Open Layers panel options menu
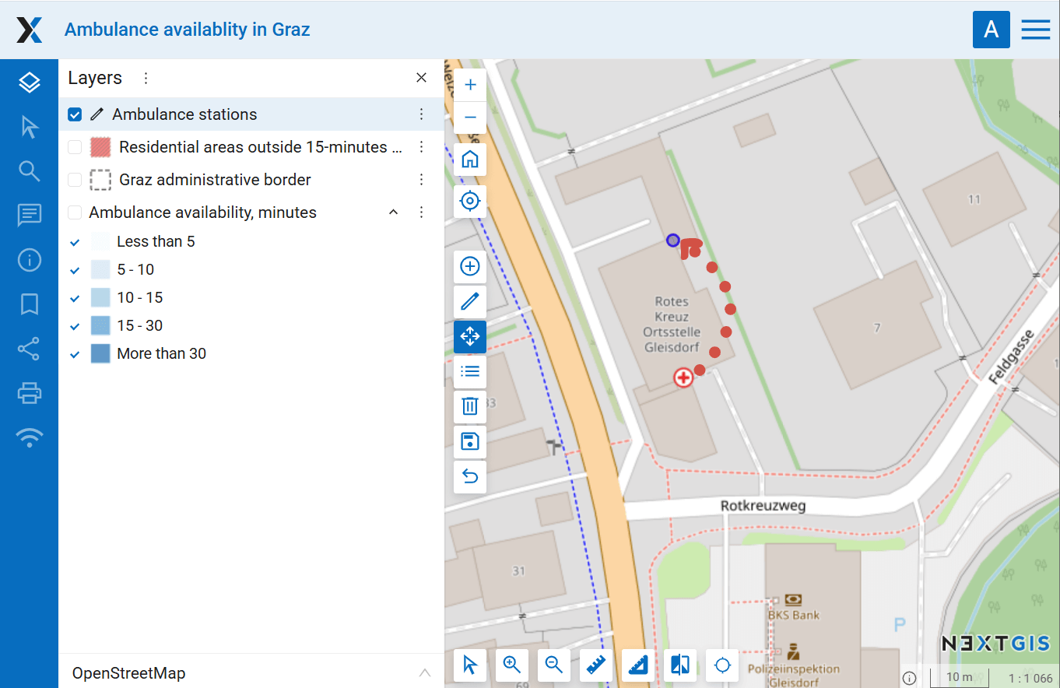Viewport: 1060px width, 688px height. click(x=146, y=78)
